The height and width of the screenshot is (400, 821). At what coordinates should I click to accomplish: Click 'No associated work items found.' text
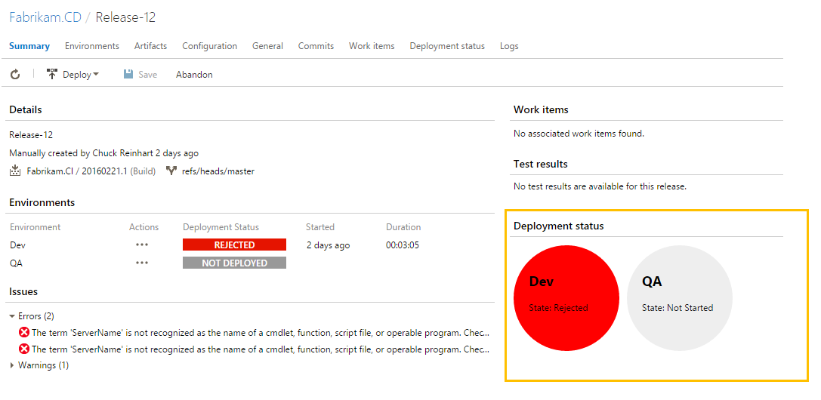coord(579,134)
